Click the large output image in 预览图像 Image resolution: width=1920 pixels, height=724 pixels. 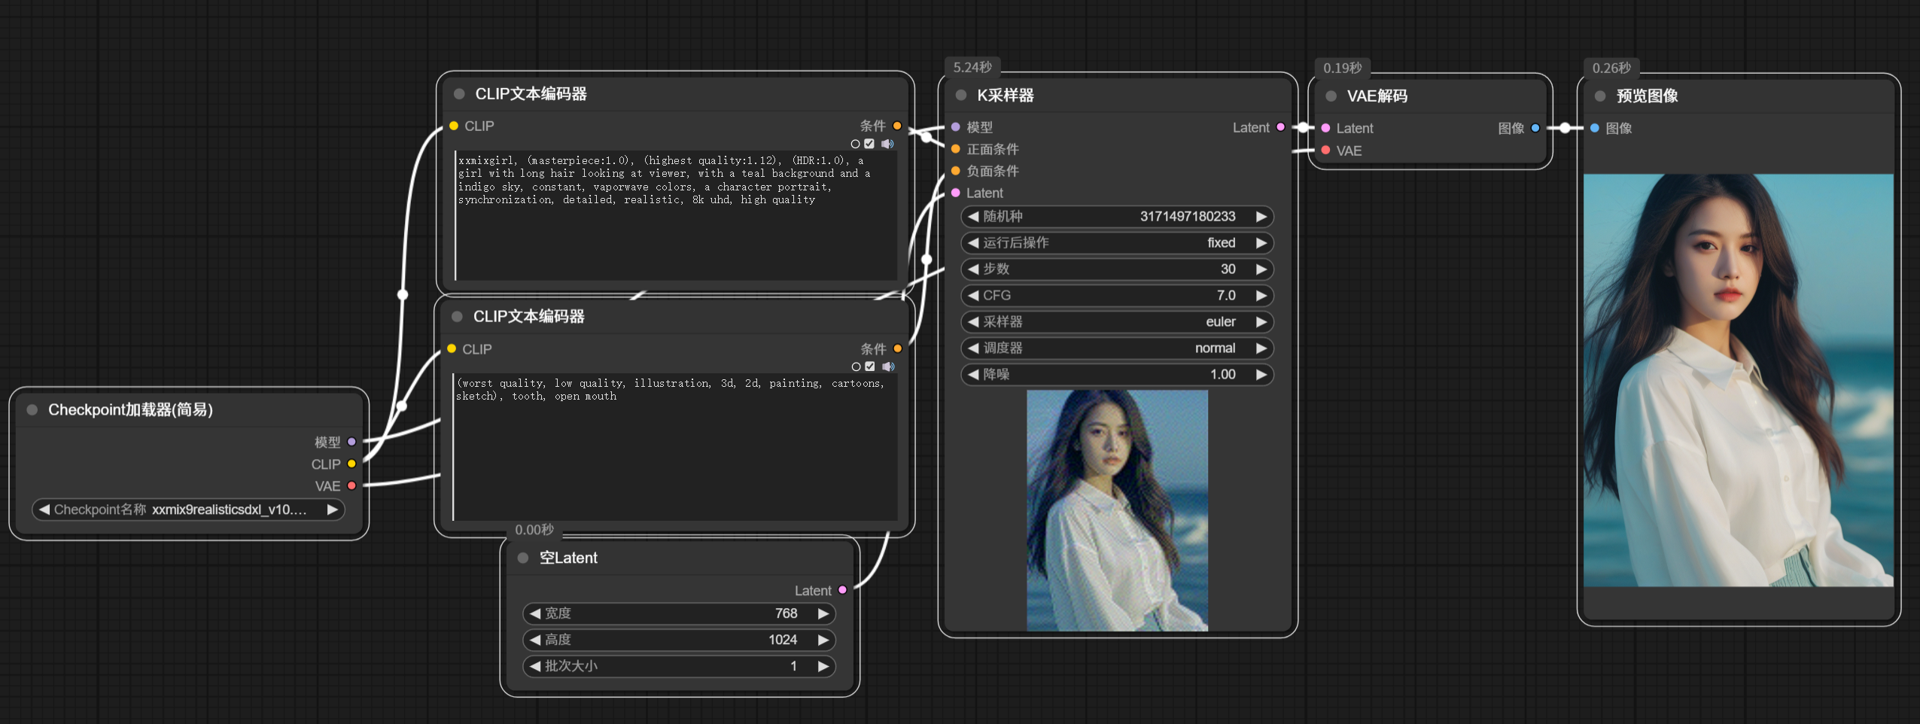click(1738, 380)
